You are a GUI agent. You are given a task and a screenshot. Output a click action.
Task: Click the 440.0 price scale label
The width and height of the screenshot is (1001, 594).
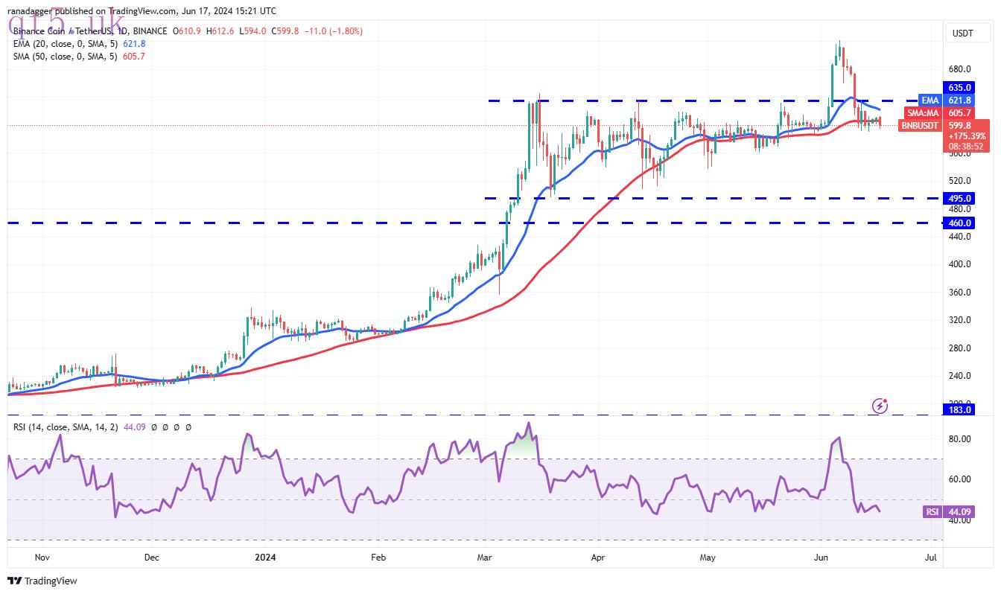961,237
